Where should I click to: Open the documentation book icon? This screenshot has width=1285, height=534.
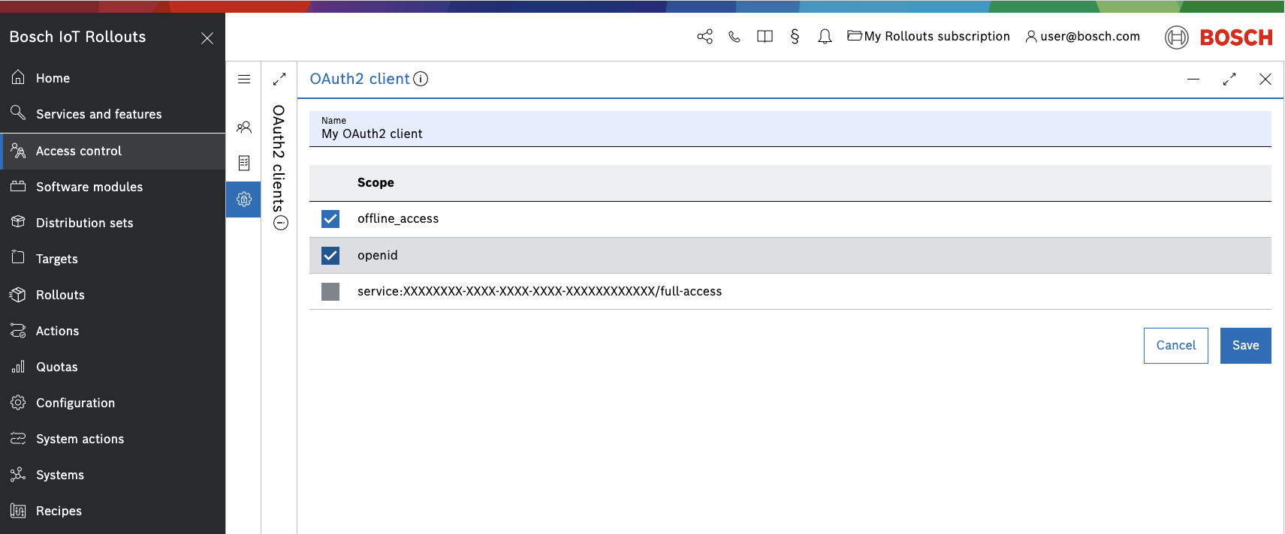765,37
